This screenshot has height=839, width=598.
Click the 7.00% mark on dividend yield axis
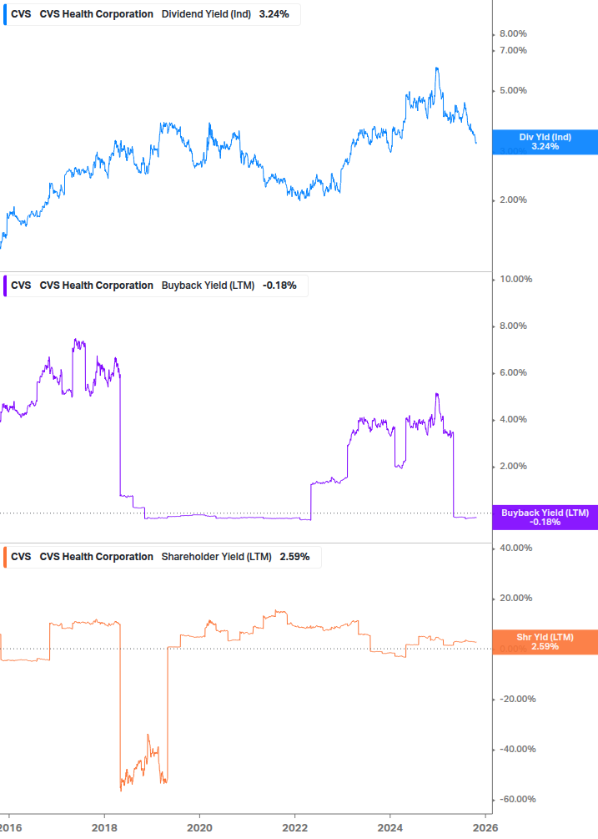tap(513, 51)
